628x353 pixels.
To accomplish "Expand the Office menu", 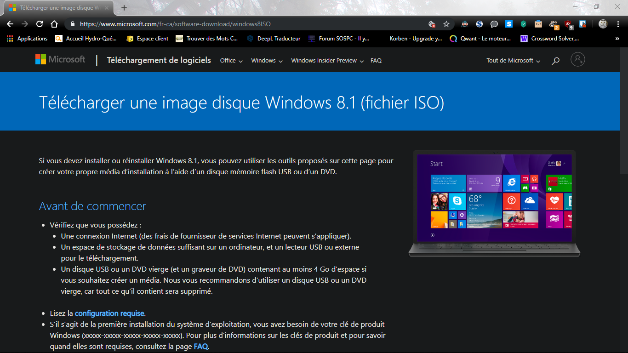I will (x=231, y=61).
